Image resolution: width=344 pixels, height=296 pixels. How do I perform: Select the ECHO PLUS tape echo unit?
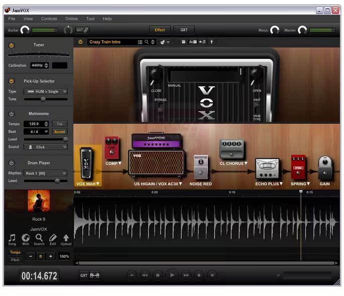click(x=268, y=168)
